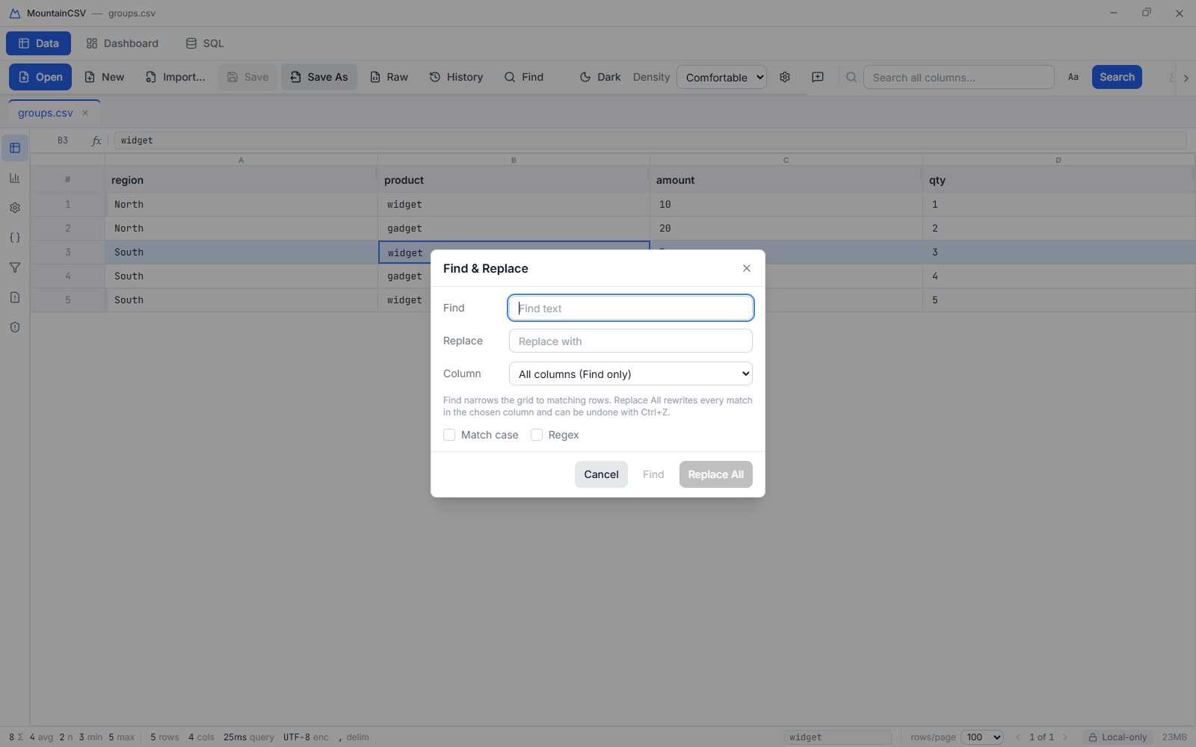Click the New toolbar button
Image resolution: width=1196 pixels, height=747 pixels.
(105, 77)
